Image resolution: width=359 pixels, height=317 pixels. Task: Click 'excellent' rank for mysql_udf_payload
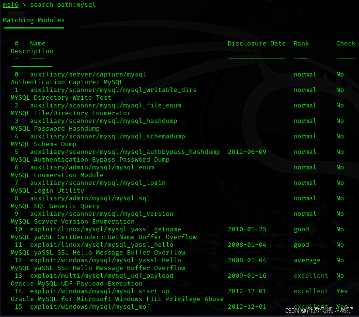pos(311,276)
